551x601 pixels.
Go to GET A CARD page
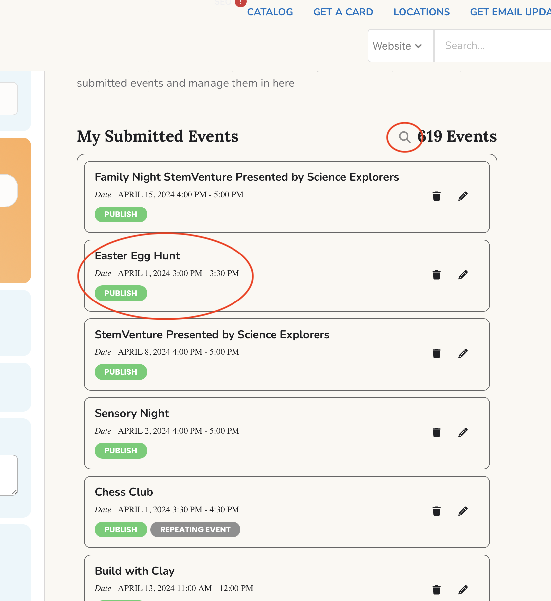pos(343,12)
